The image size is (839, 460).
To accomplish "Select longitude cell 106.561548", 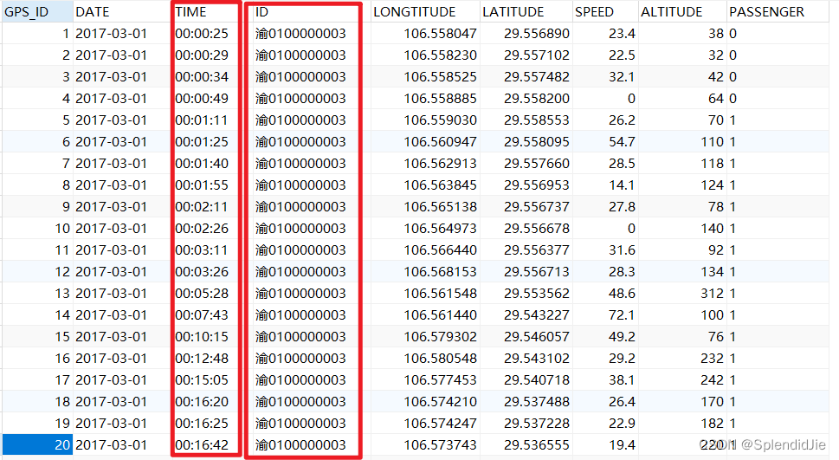I will click(440, 294).
